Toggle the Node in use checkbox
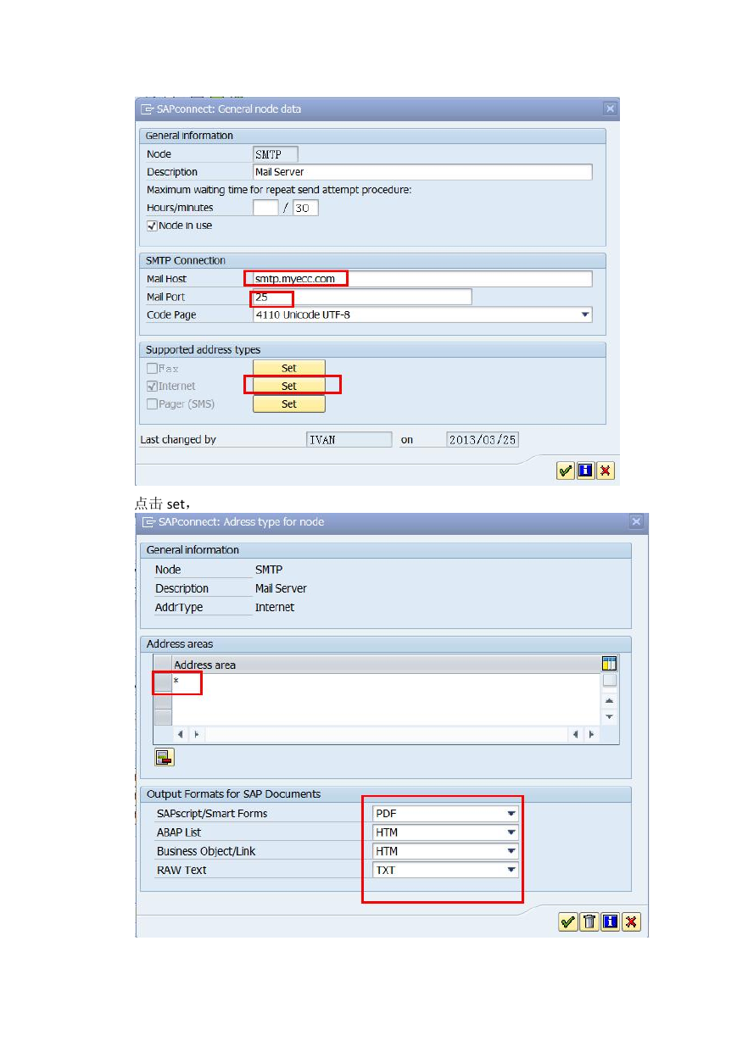Viewport: 737px width, 1041px height. coord(152,225)
